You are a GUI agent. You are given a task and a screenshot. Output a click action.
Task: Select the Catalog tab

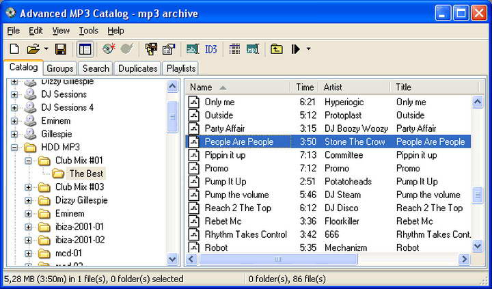click(23, 67)
